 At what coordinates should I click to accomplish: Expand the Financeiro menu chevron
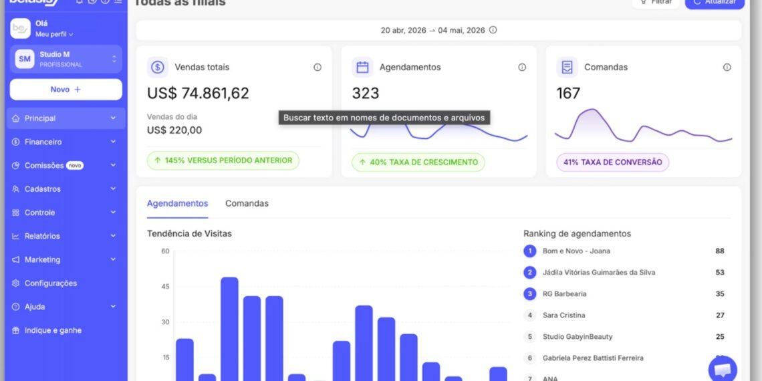tap(113, 142)
